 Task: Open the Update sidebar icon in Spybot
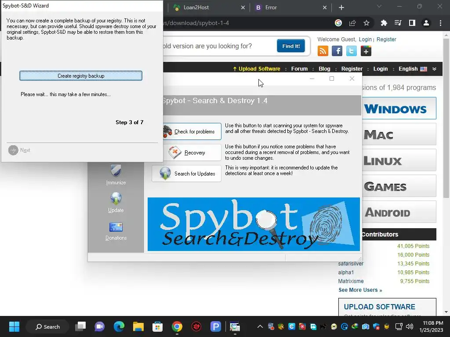pyautogui.click(x=116, y=202)
